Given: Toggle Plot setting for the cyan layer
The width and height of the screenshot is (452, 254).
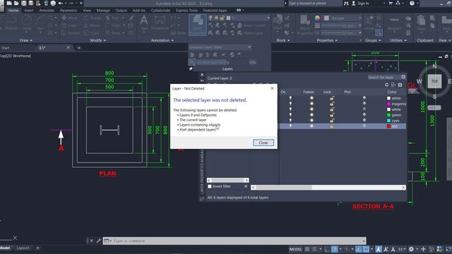Looking at the screenshot, I should point(364,120).
